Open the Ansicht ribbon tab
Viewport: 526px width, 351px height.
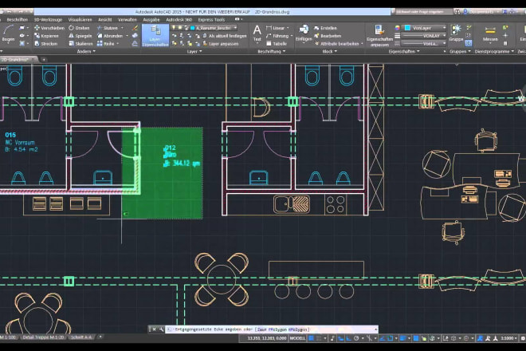tap(104, 20)
